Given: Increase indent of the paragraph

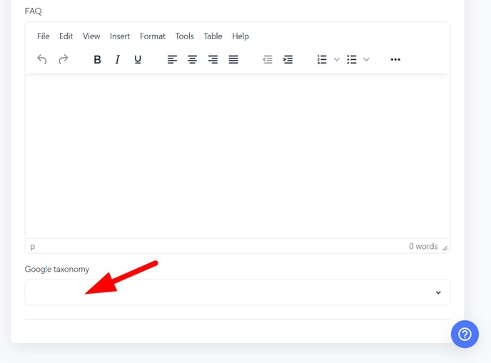Looking at the screenshot, I should coord(288,60).
